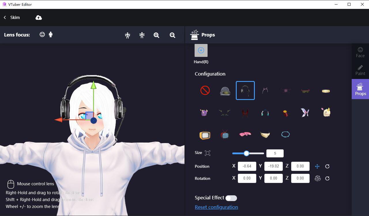Open the Paint tab
Screen dimensions: 369x216
click(x=360, y=70)
